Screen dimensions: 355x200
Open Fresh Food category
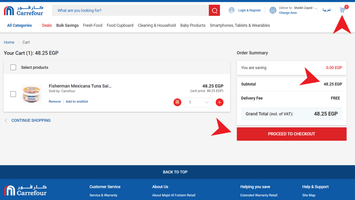pyautogui.click(x=93, y=25)
